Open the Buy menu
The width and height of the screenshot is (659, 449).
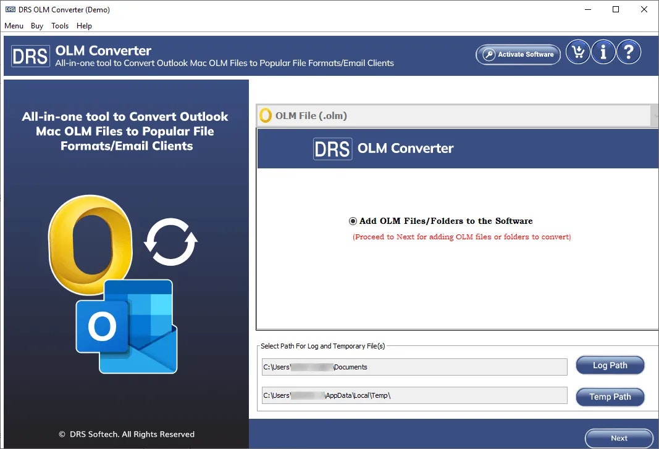point(37,26)
